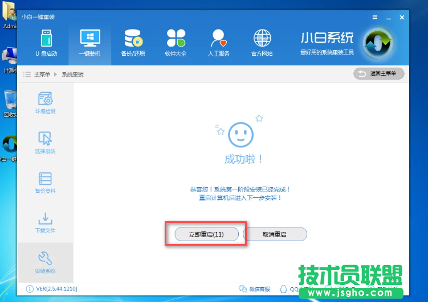Click the 小白一键重装 window title
The height and width of the screenshot is (302, 428).
38,17
